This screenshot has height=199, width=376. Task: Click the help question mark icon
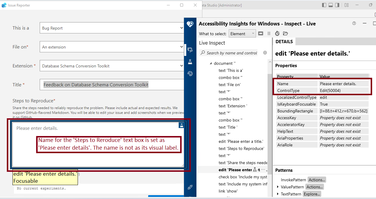(354, 23)
